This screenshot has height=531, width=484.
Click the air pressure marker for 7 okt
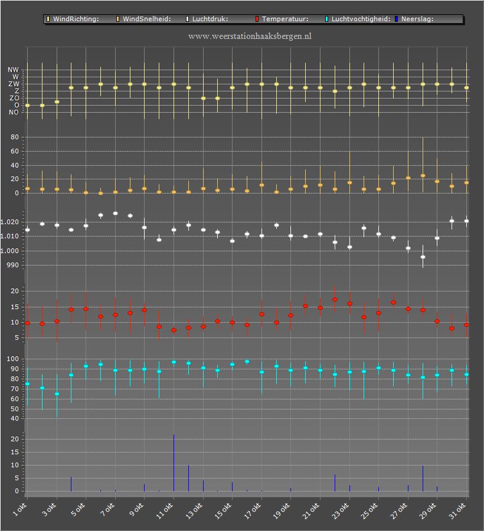click(115, 214)
